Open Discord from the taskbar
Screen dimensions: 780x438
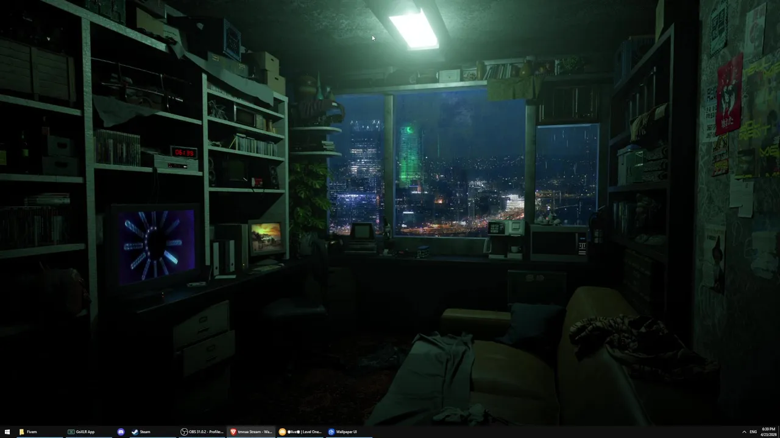click(121, 432)
